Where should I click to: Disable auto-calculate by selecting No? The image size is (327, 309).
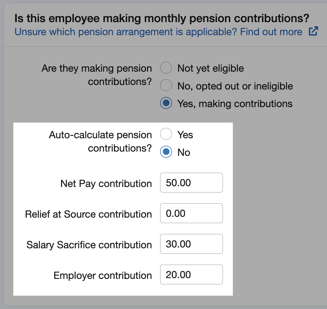click(x=166, y=152)
